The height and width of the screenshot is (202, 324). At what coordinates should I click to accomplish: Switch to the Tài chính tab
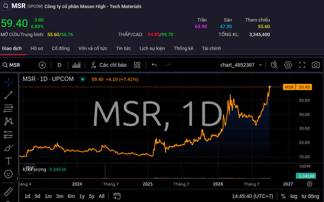212,48
